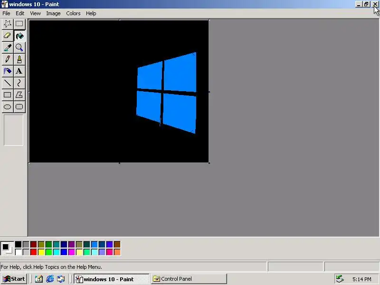Screen dimensions: 380x285
Task: Choose the dark green palette swatch
Action: (x=49, y=244)
